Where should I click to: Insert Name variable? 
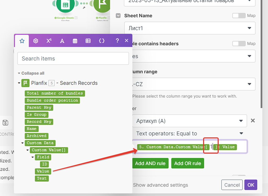coord(32,129)
